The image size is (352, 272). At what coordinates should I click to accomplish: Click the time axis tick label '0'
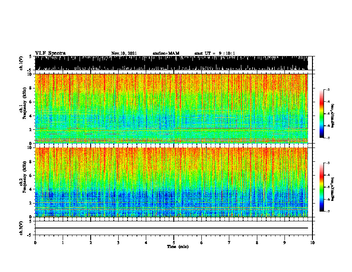[x=35, y=243]
